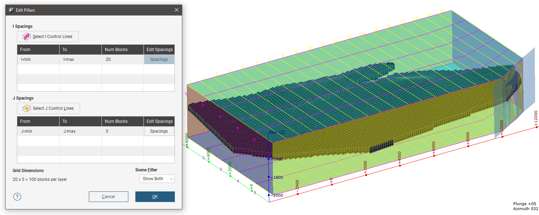Select the J-max cell in J Spacings
This screenshot has width=539, height=215.
(x=80, y=131)
